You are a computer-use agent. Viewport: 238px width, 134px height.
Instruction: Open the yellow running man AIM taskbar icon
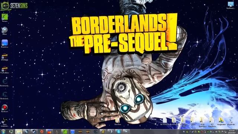(x=103, y=131)
